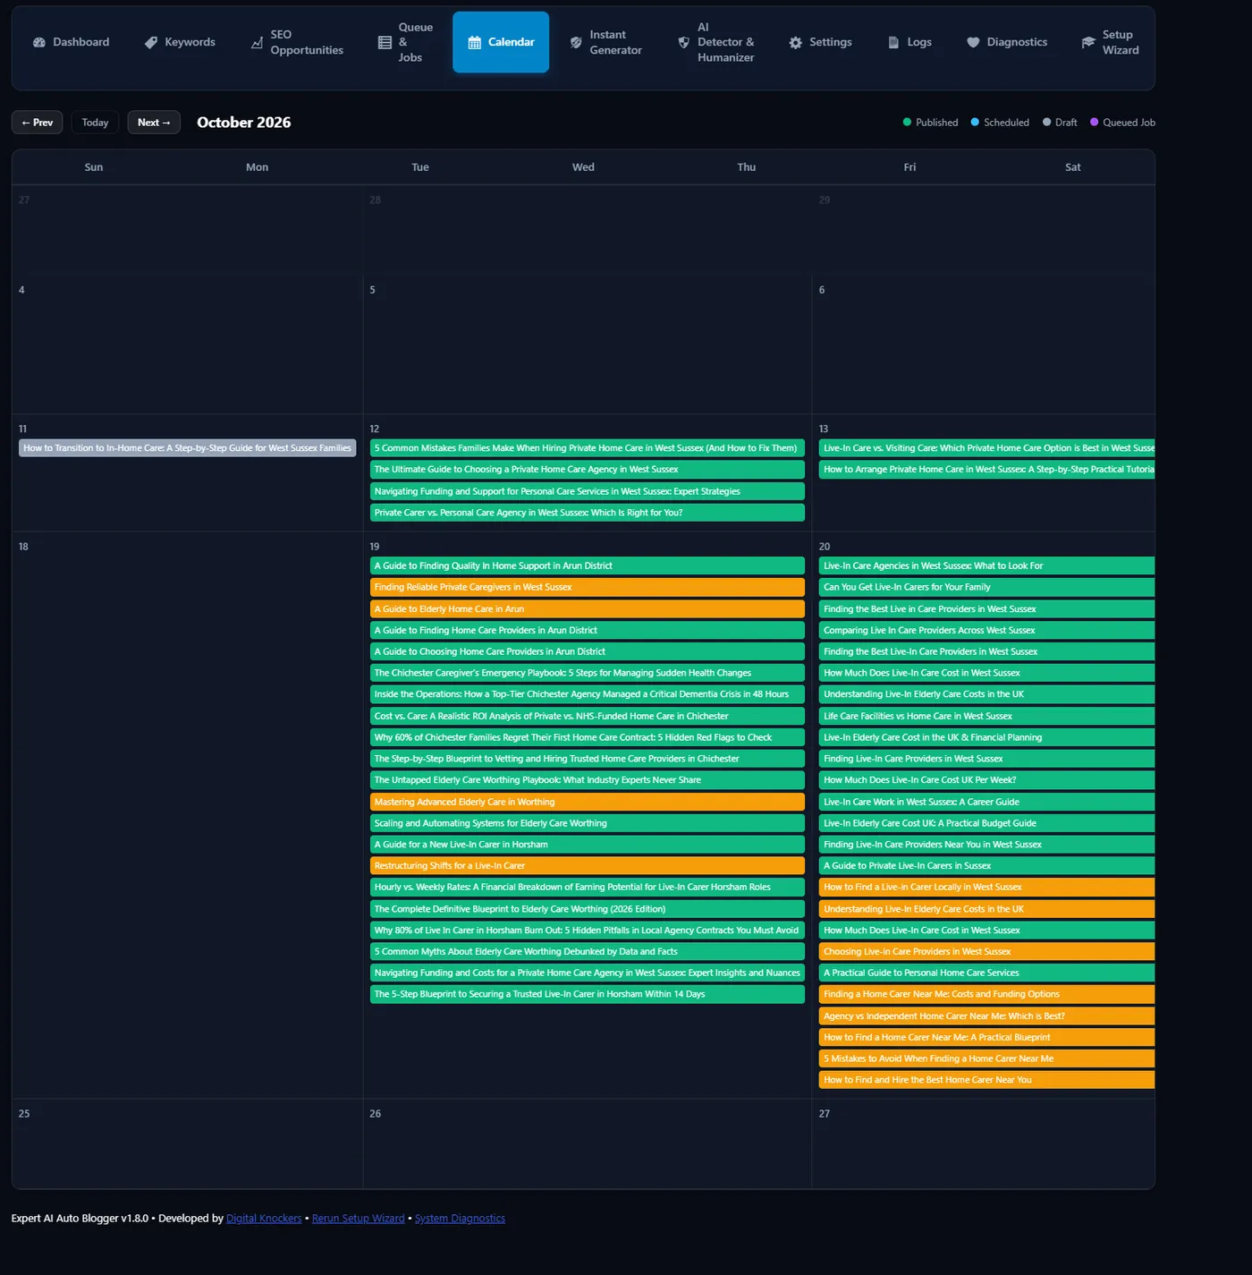Screen dimensions: 1252x1275
Task: Select "Private Carer vs. Personal Care Agency" post
Action: (x=588, y=513)
